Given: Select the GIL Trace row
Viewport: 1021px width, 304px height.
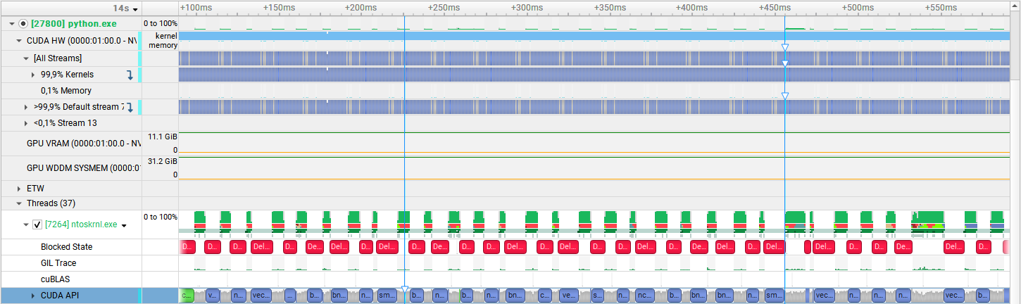Looking at the screenshot, I should click(58, 263).
